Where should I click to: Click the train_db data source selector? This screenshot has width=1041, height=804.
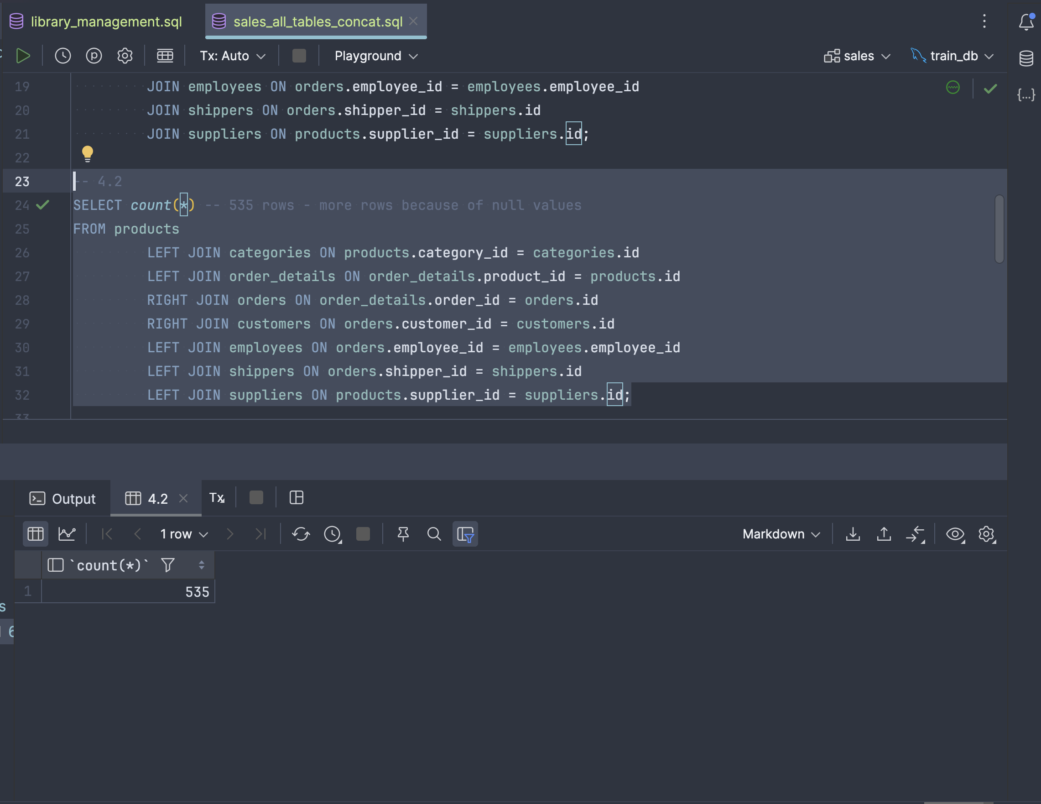tap(953, 56)
